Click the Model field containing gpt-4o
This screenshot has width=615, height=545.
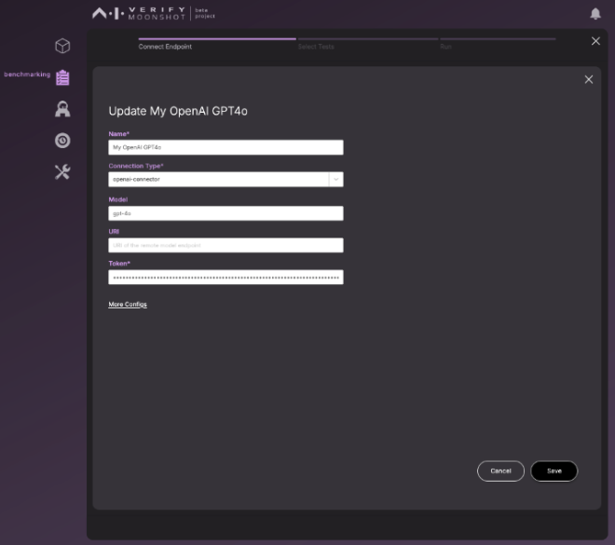(225, 213)
